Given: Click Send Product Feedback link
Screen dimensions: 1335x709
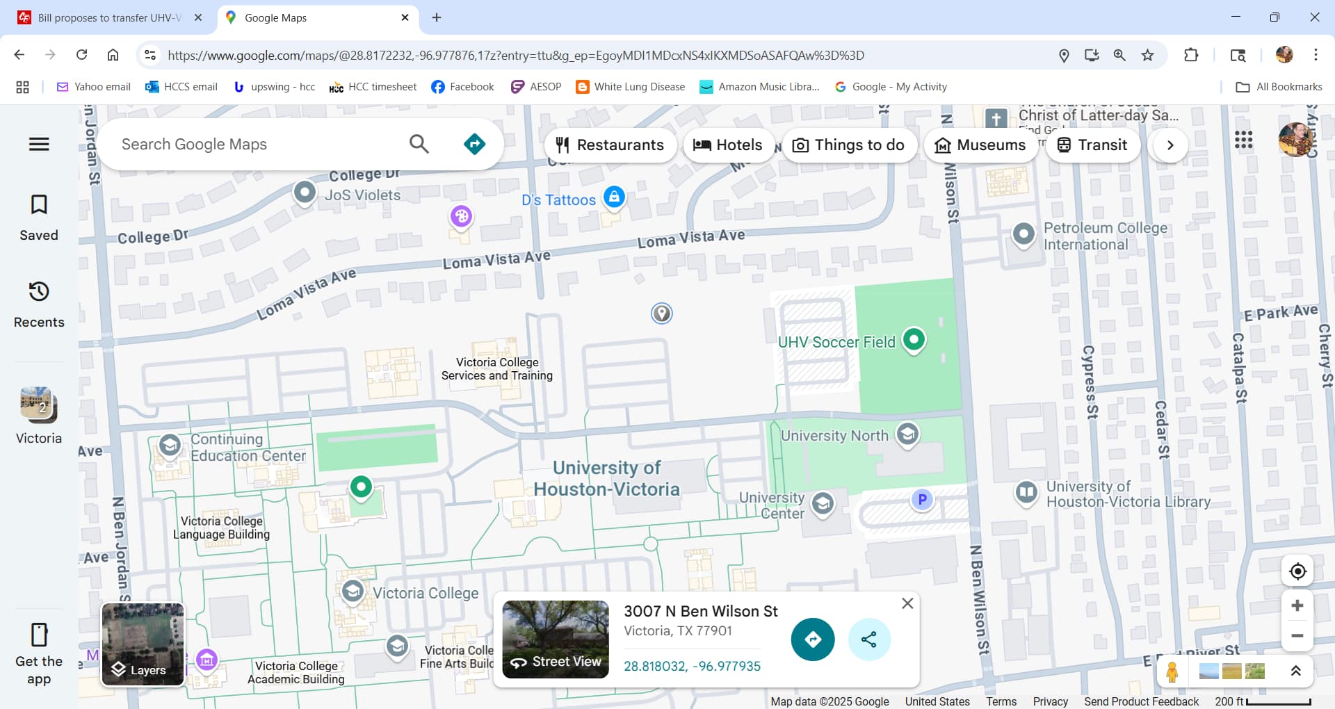Looking at the screenshot, I should pyautogui.click(x=1141, y=701).
